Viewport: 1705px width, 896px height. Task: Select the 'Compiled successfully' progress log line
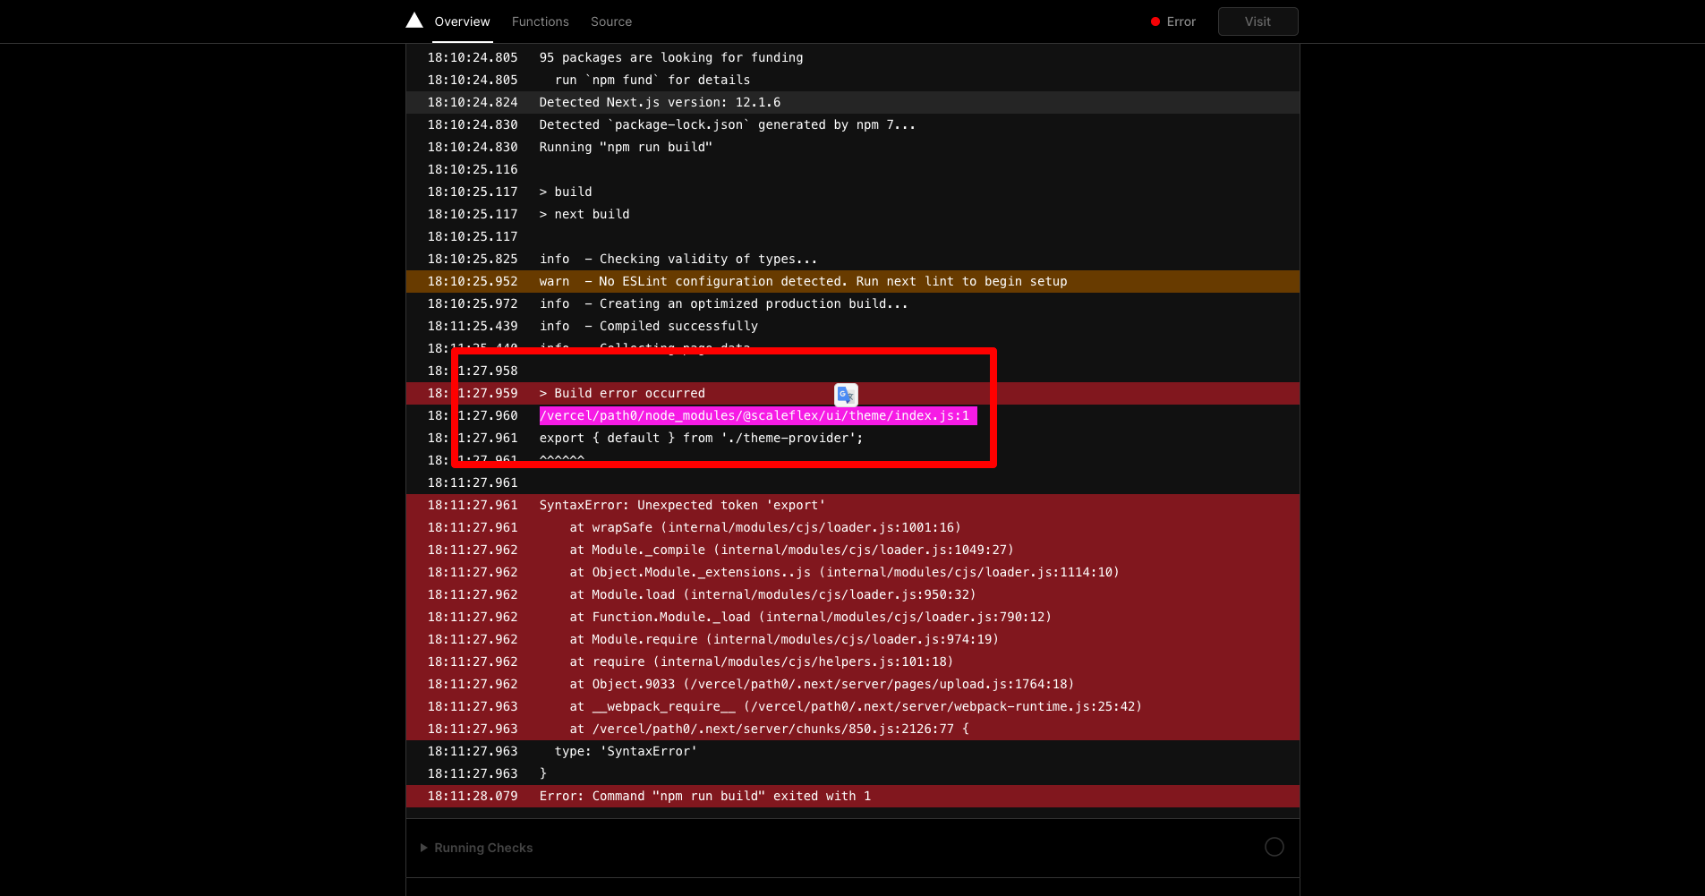click(649, 326)
